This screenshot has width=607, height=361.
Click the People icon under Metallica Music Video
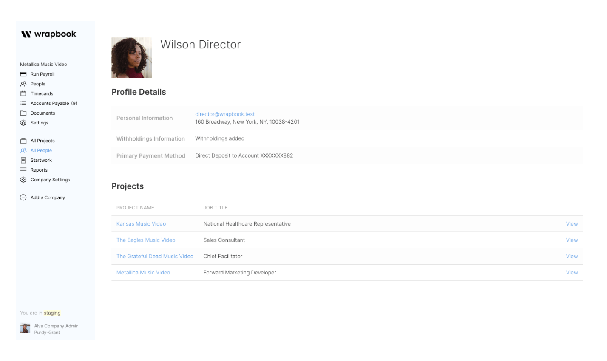pos(23,84)
